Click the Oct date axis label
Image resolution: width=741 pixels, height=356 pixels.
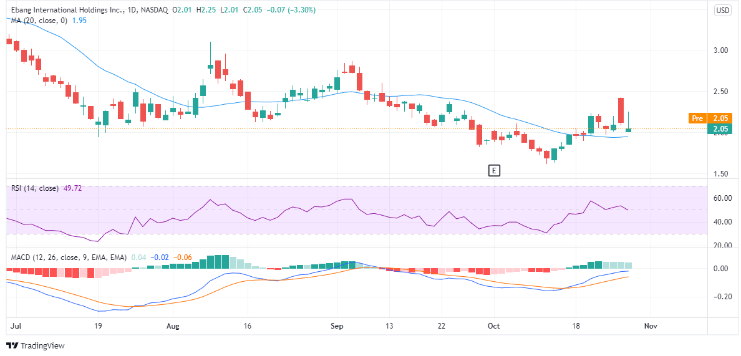pyautogui.click(x=494, y=326)
